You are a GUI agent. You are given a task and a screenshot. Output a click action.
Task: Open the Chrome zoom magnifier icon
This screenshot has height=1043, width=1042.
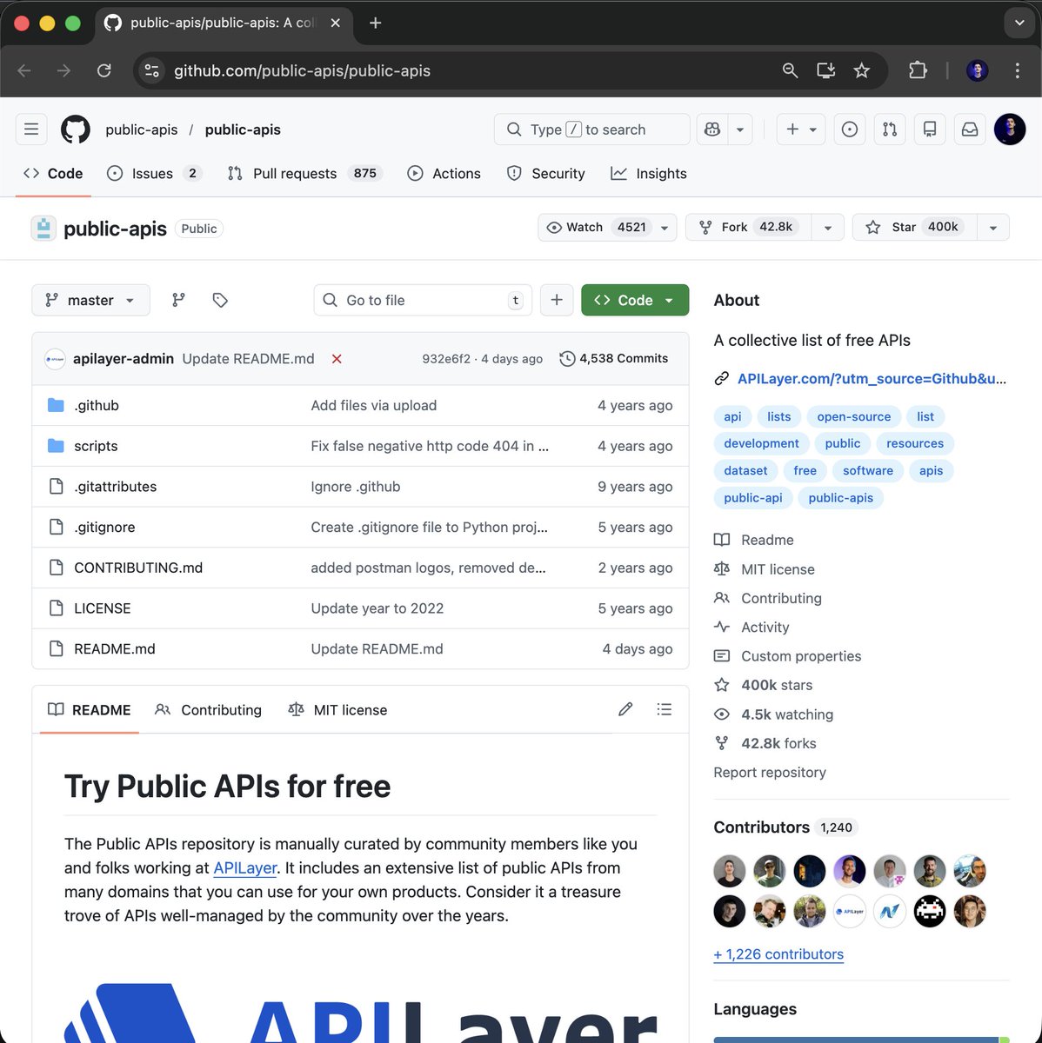[x=790, y=70]
